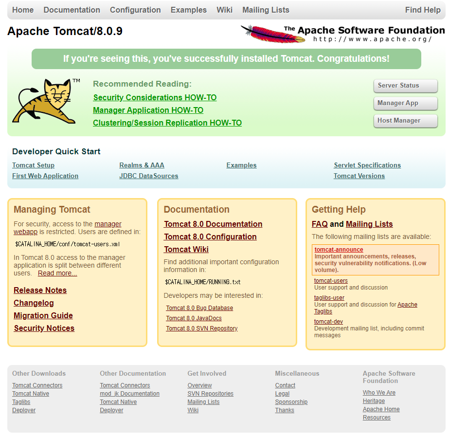449x437 pixels.
Task: Open SVN Repositories link
Action: click(x=211, y=394)
